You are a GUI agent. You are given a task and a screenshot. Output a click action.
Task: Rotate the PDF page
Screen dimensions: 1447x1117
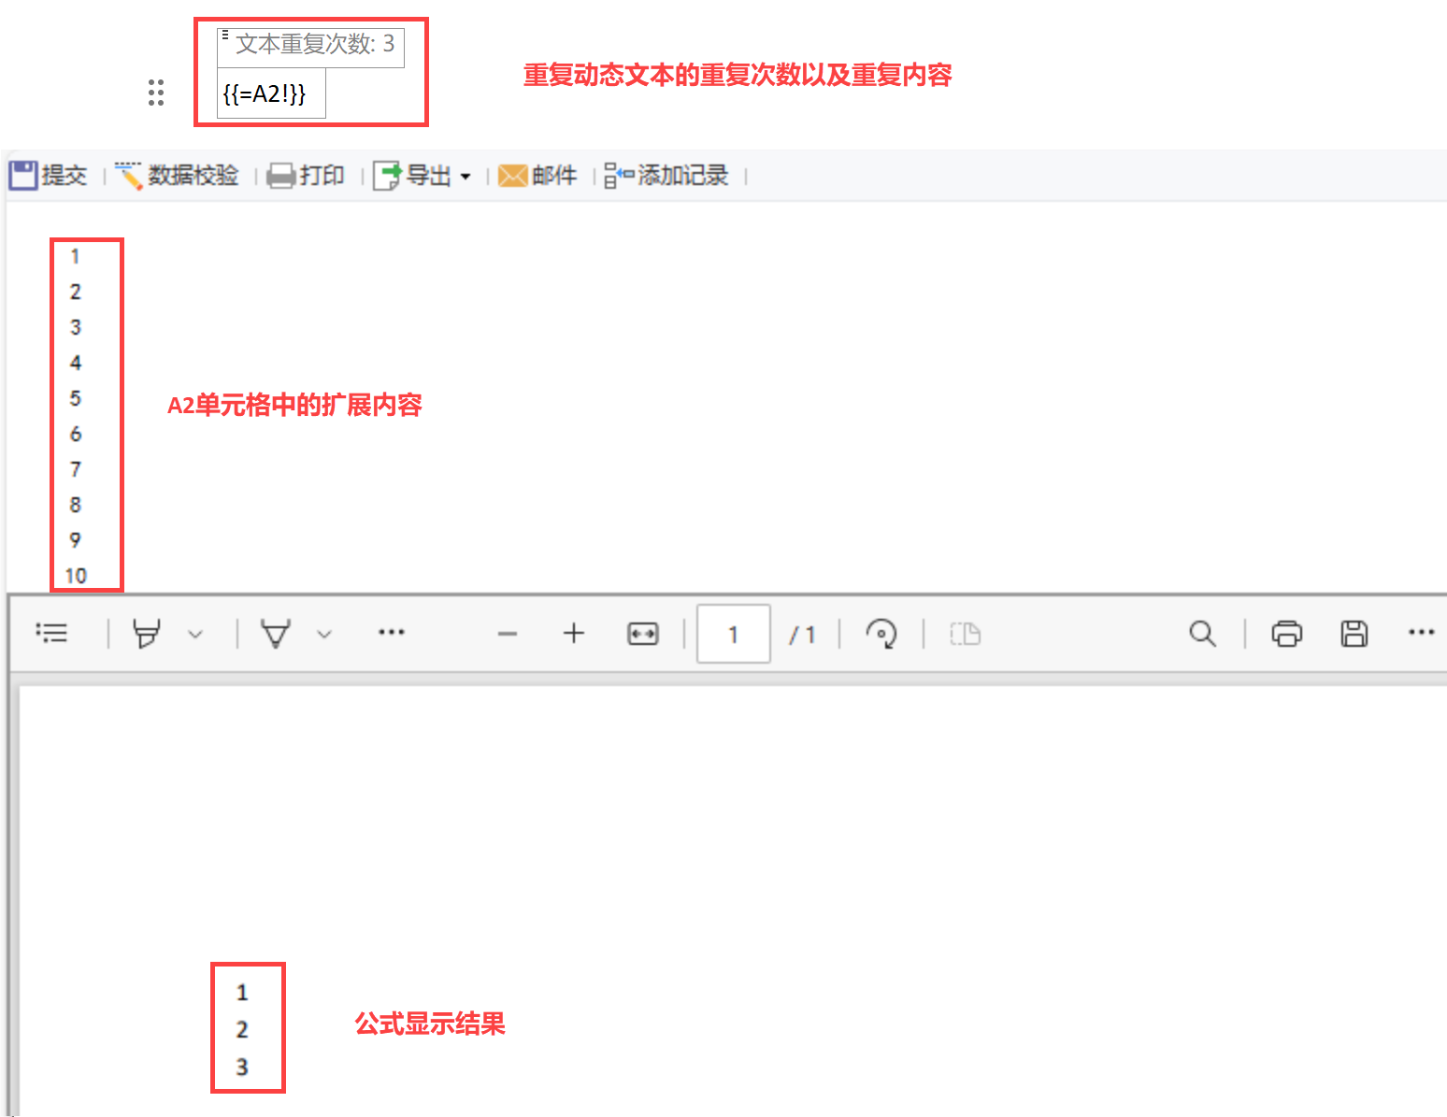tap(881, 633)
